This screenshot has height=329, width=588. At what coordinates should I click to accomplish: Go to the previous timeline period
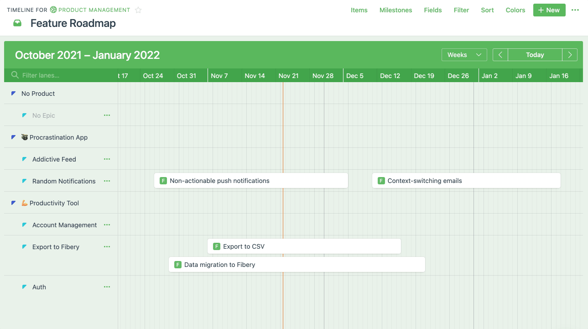[x=500, y=55]
